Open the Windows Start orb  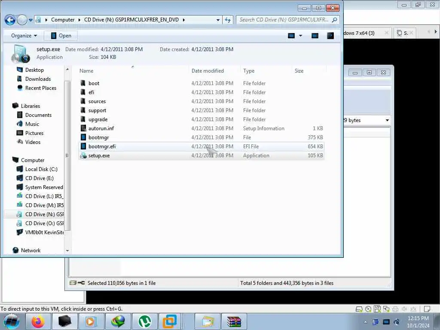[x=12, y=321]
